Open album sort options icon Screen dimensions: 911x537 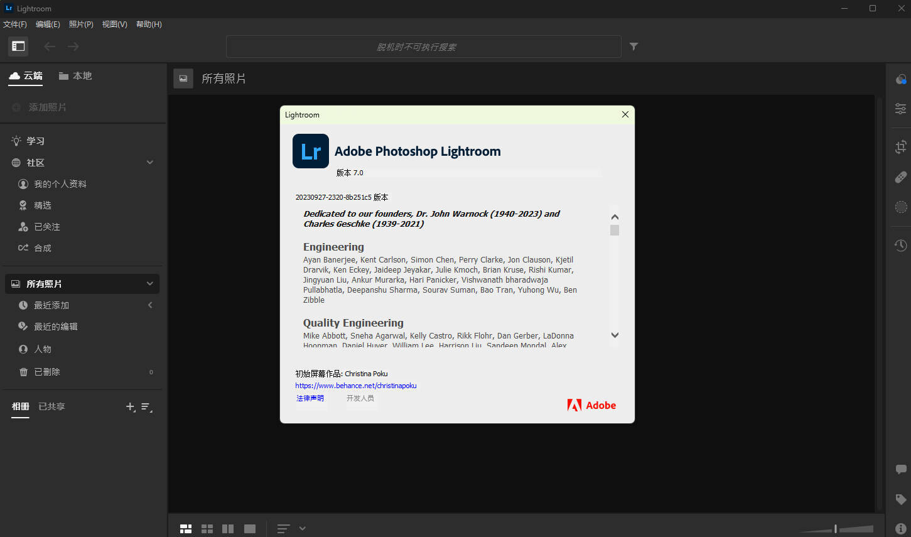point(146,407)
